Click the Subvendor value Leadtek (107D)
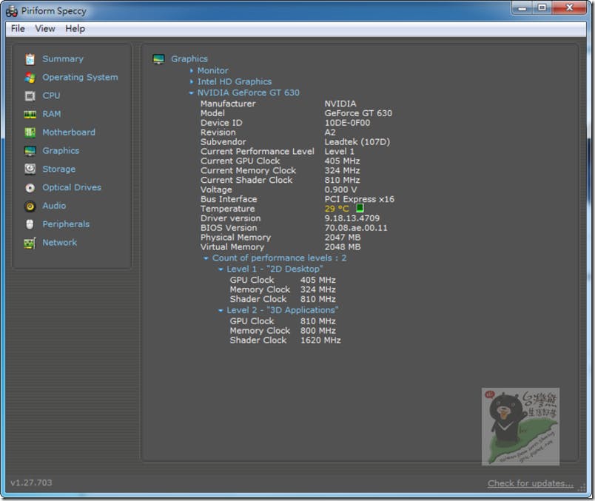This screenshot has height=501, width=595. pyautogui.click(x=357, y=142)
